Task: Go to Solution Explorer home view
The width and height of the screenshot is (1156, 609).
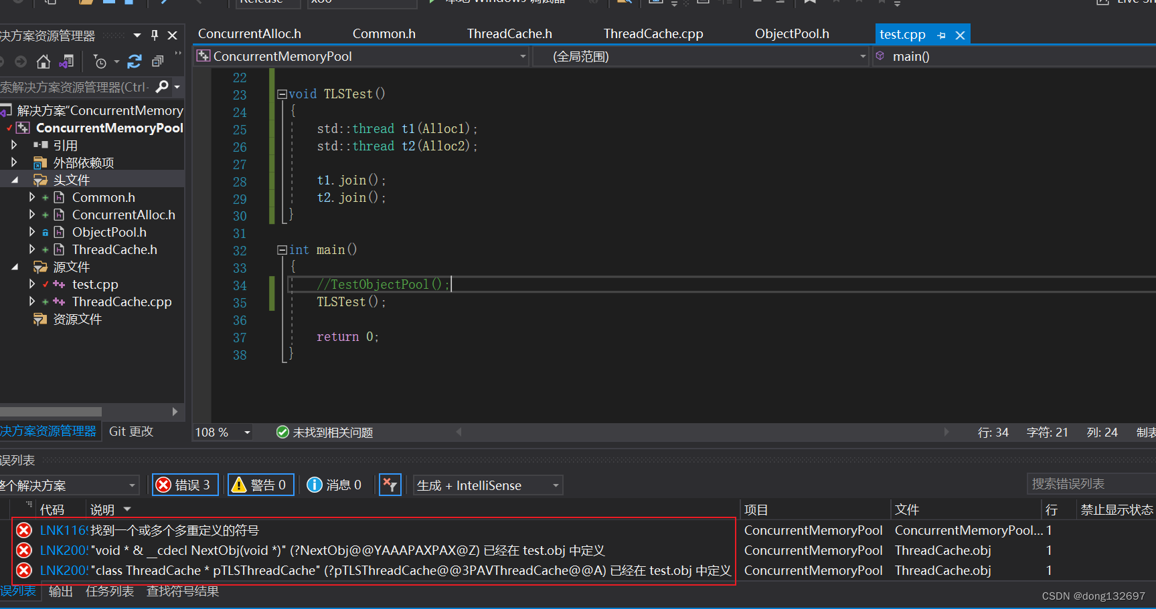Action: [44, 62]
